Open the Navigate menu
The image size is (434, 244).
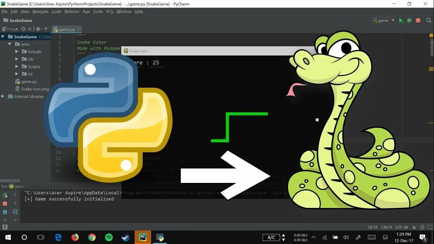coord(40,12)
